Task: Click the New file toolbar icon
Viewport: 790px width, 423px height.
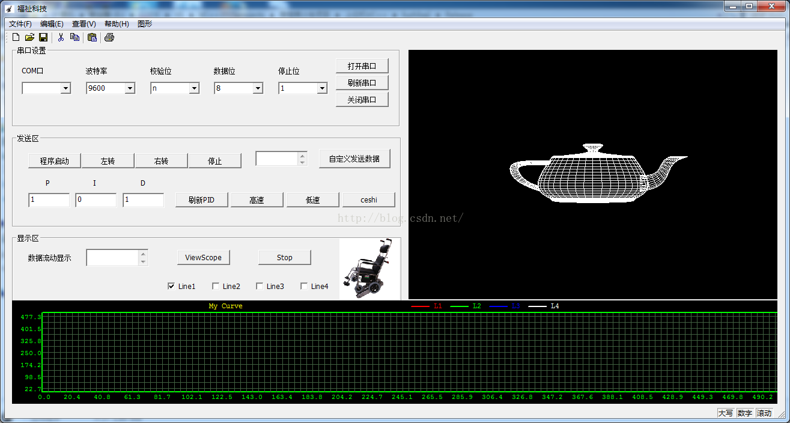Action: click(x=17, y=37)
